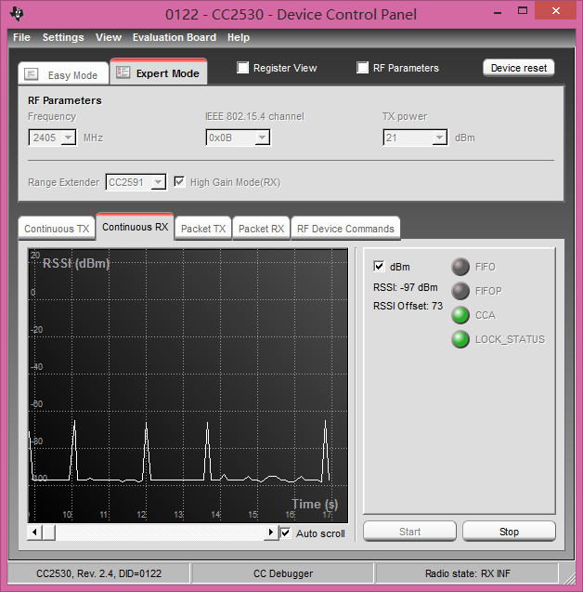
Task: Click the Texas Instruments logo in title bar
Action: coord(17,14)
